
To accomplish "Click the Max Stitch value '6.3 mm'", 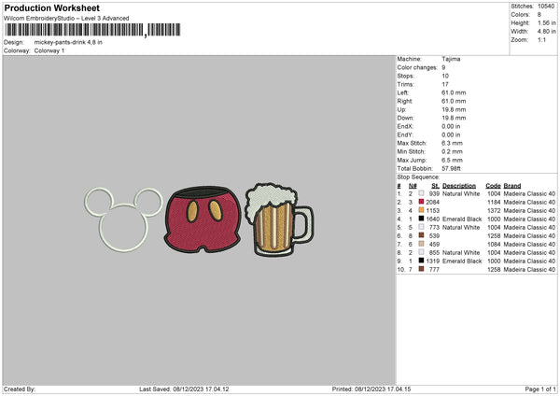I will click(x=452, y=143).
